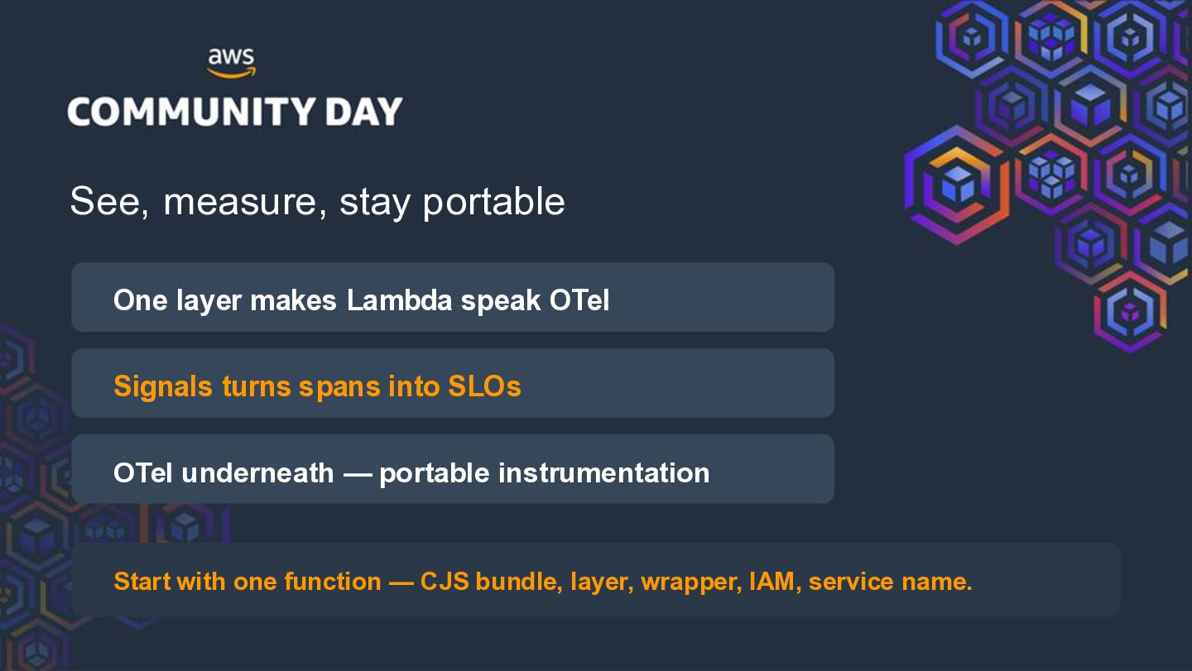
Task: Click the 'CJS bundle' phrase
Action: pos(492,582)
